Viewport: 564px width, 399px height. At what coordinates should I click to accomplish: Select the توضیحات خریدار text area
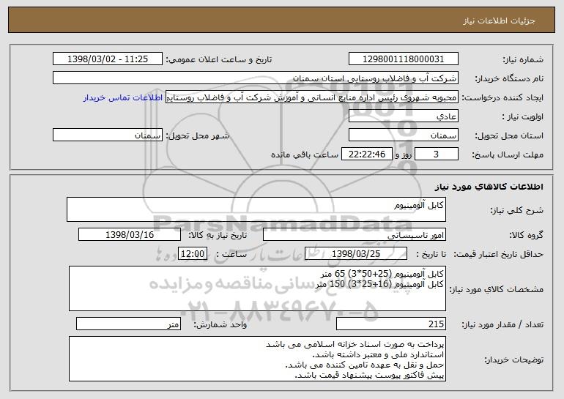(257, 359)
